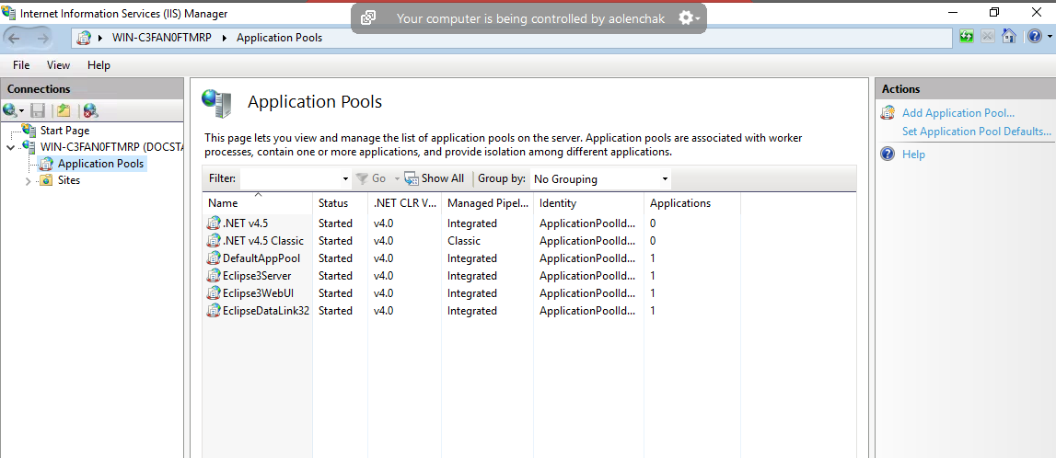Click the EclipseDataLink32 pool icon
The height and width of the screenshot is (458, 1056).
click(x=214, y=310)
